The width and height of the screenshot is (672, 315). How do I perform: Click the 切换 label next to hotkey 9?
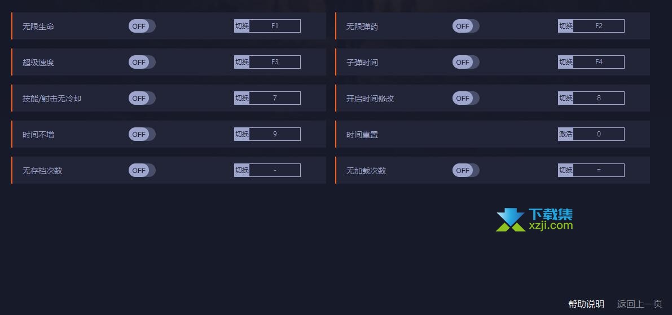click(x=241, y=134)
